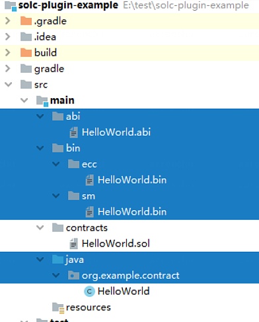259x322 pixels.
Task: Click the orange build folder icon
Action: [x=26, y=52]
